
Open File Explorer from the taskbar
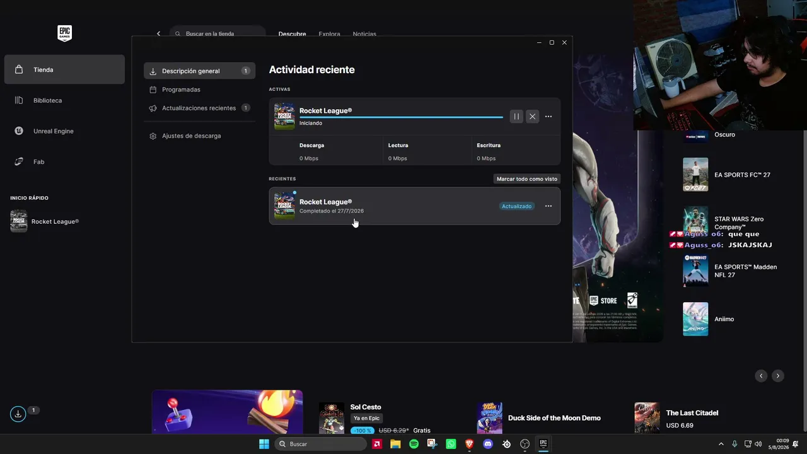tap(395, 444)
